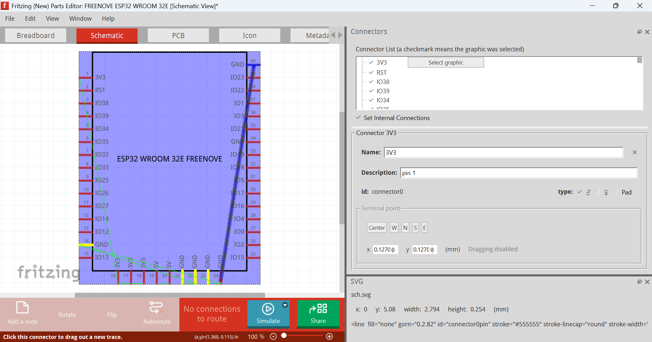652x342 pixels.
Task: Switch to the Metadata tab
Action: [x=310, y=35]
